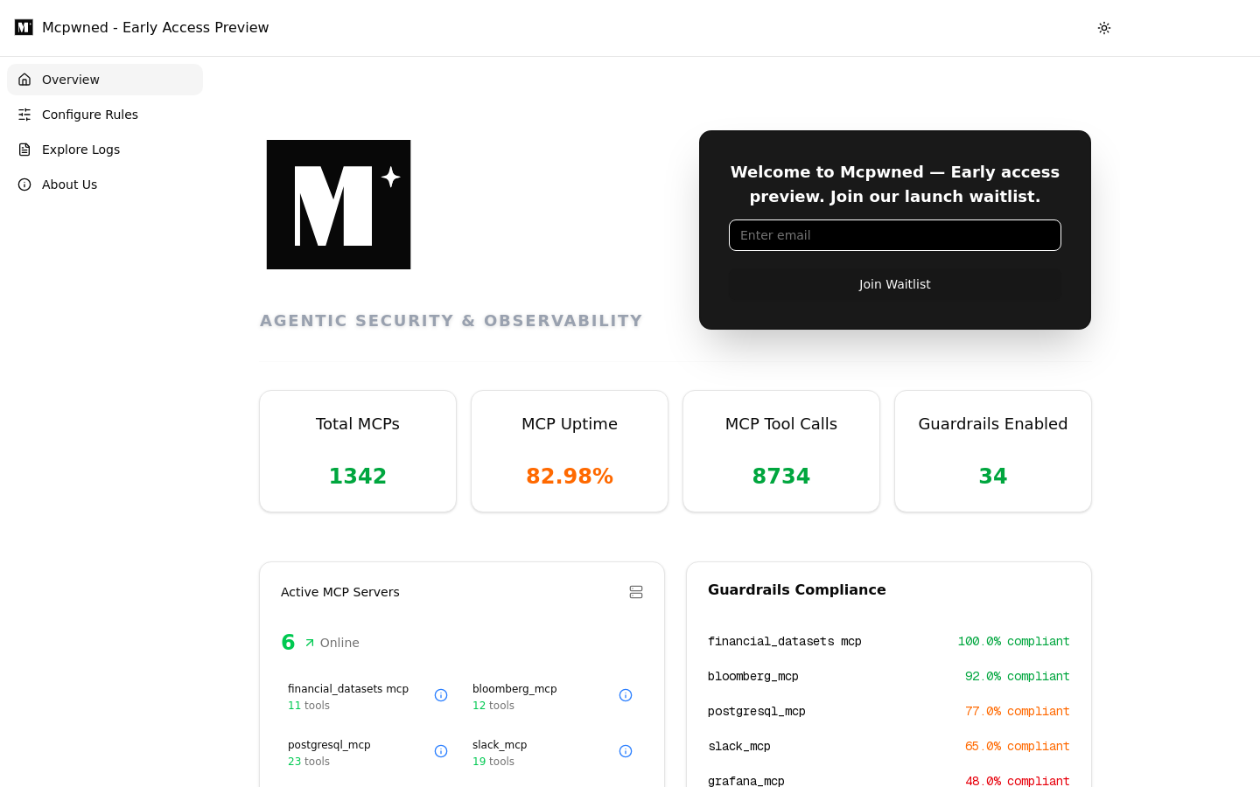Select the Total MCPs stat card
This screenshot has width=1260, height=787.
point(358,451)
